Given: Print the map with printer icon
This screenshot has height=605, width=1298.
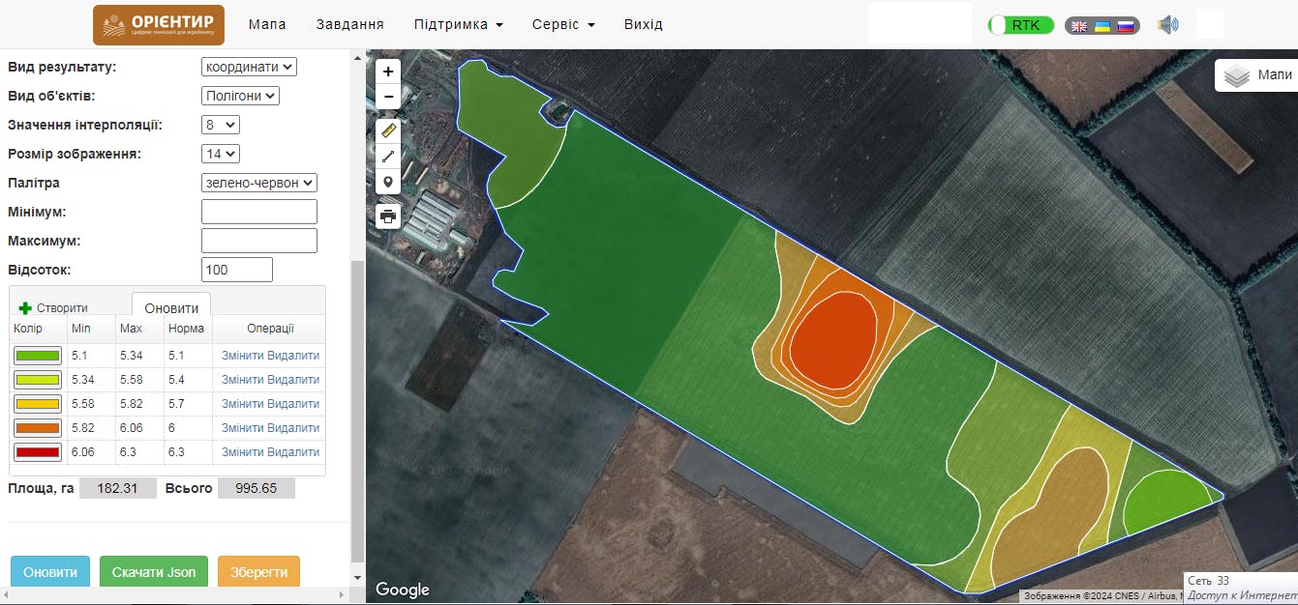Looking at the screenshot, I should [x=388, y=216].
